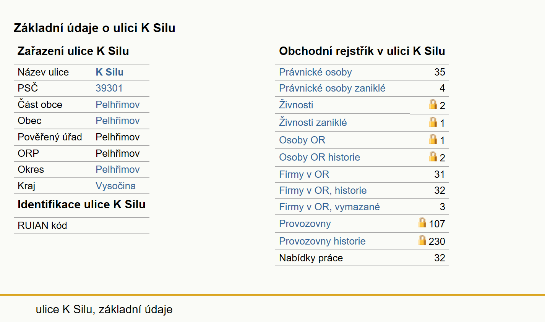Image resolution: width=545 pixels, height=322 pixels.
Task: Click the Nabídky práce row
Action: tap(362, 258)
